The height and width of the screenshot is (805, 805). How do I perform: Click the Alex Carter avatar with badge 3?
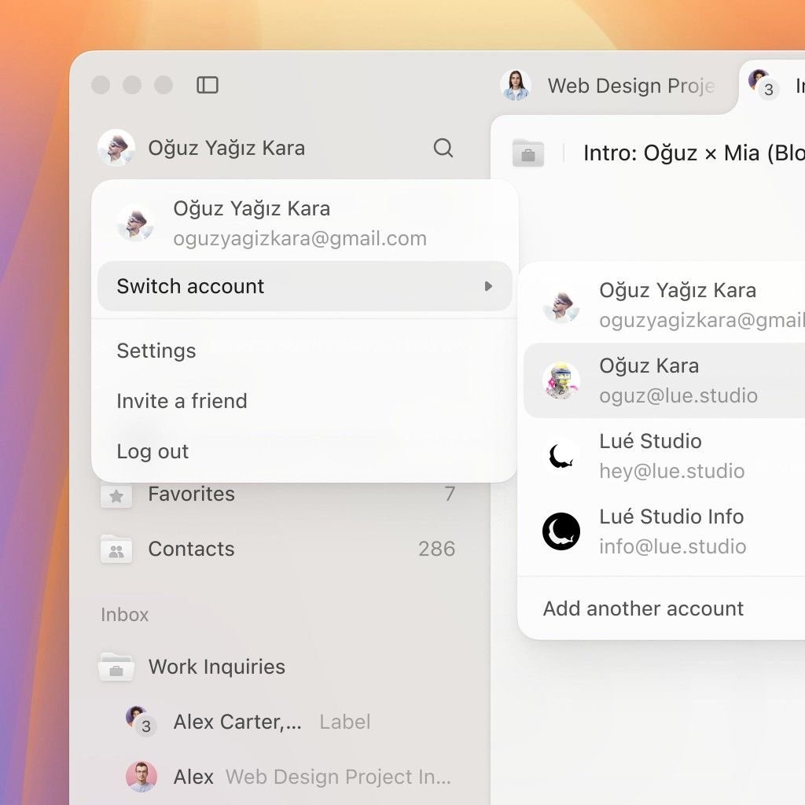(x=140, y=720)
